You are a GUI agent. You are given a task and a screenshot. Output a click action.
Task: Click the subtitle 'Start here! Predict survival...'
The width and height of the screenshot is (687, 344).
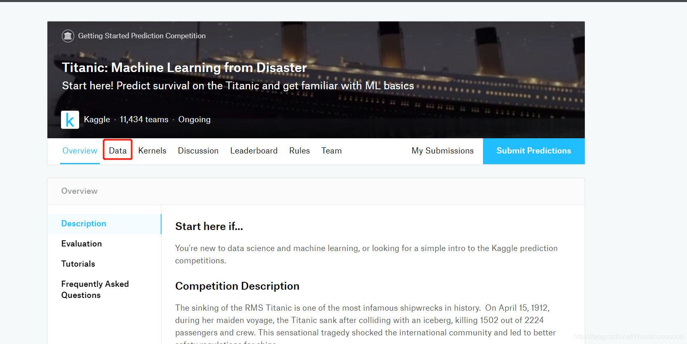238,86
